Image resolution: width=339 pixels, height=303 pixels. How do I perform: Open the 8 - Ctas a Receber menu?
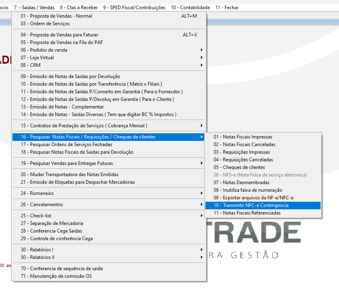click(x=79, y=8)
